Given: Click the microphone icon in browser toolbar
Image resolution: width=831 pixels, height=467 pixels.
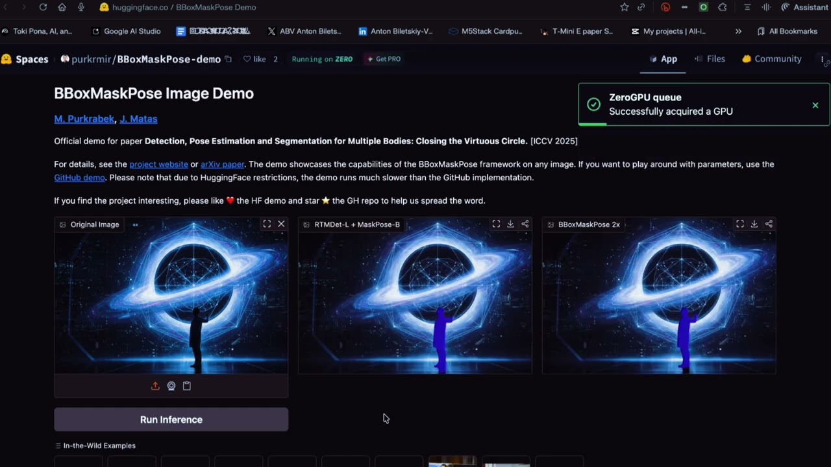Looking at the screenshot, I should coord(81,7).
